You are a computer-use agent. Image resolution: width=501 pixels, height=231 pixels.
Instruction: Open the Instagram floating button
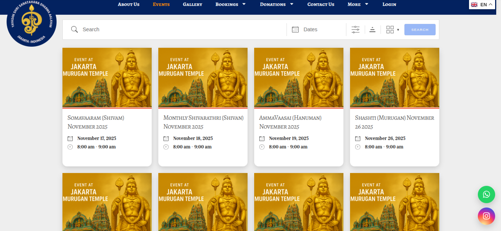[x=486, y=216]
